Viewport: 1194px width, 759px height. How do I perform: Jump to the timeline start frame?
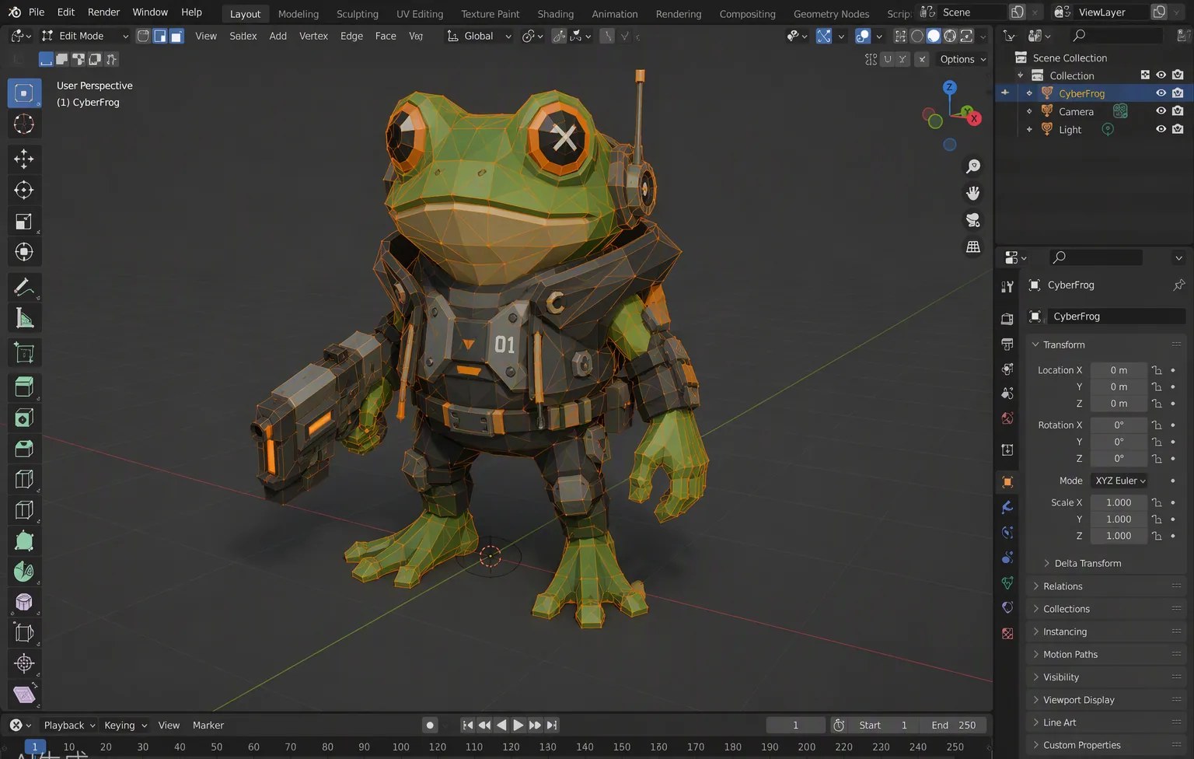pos(467,725)
